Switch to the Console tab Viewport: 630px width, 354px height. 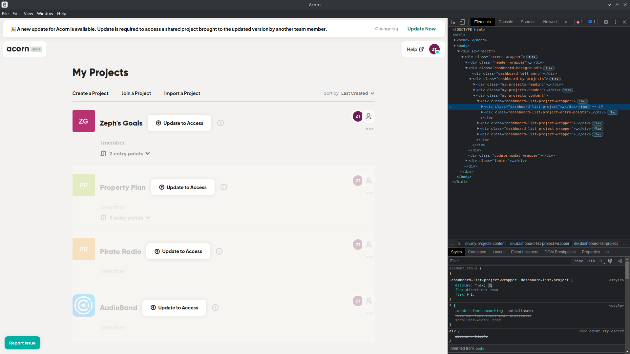(506, 22)
